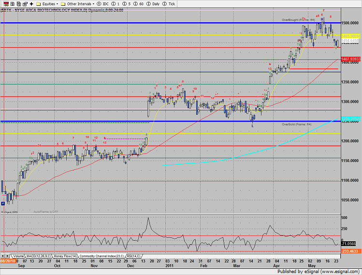
Task: Click the OverSold (Frame: 64) label
Action: point(296,124)
